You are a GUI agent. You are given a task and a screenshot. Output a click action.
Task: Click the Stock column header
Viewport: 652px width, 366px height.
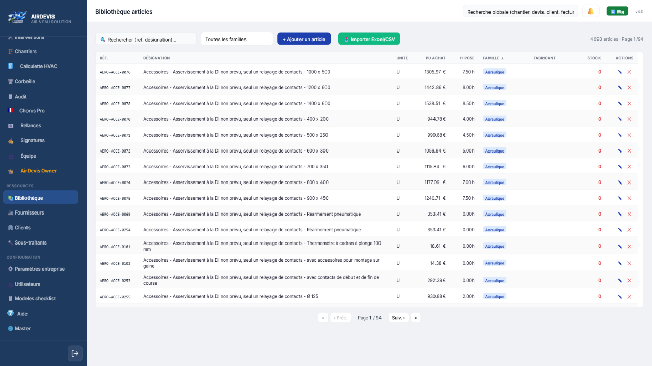pyautogui.click(x=594, y=58)
